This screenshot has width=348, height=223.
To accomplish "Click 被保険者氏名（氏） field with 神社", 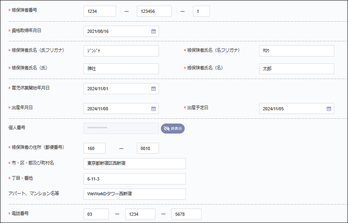I will click(121, 69).
